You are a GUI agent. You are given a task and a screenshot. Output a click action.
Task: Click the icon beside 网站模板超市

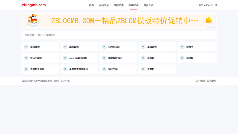point(104,58)
